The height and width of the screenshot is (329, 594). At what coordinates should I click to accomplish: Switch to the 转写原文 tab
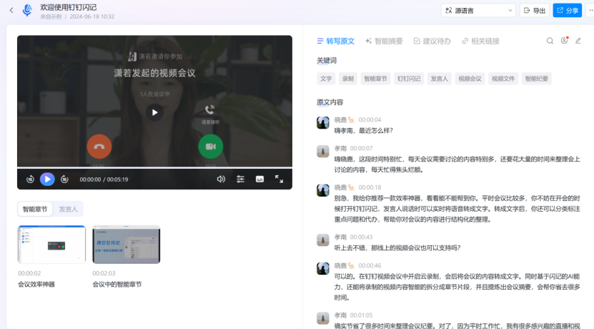[336, 41]
